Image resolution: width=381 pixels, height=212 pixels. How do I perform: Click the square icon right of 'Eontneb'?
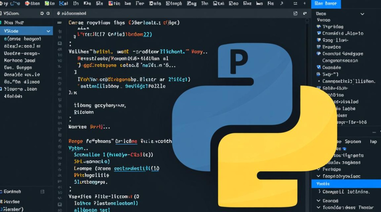tap(42, 192)
